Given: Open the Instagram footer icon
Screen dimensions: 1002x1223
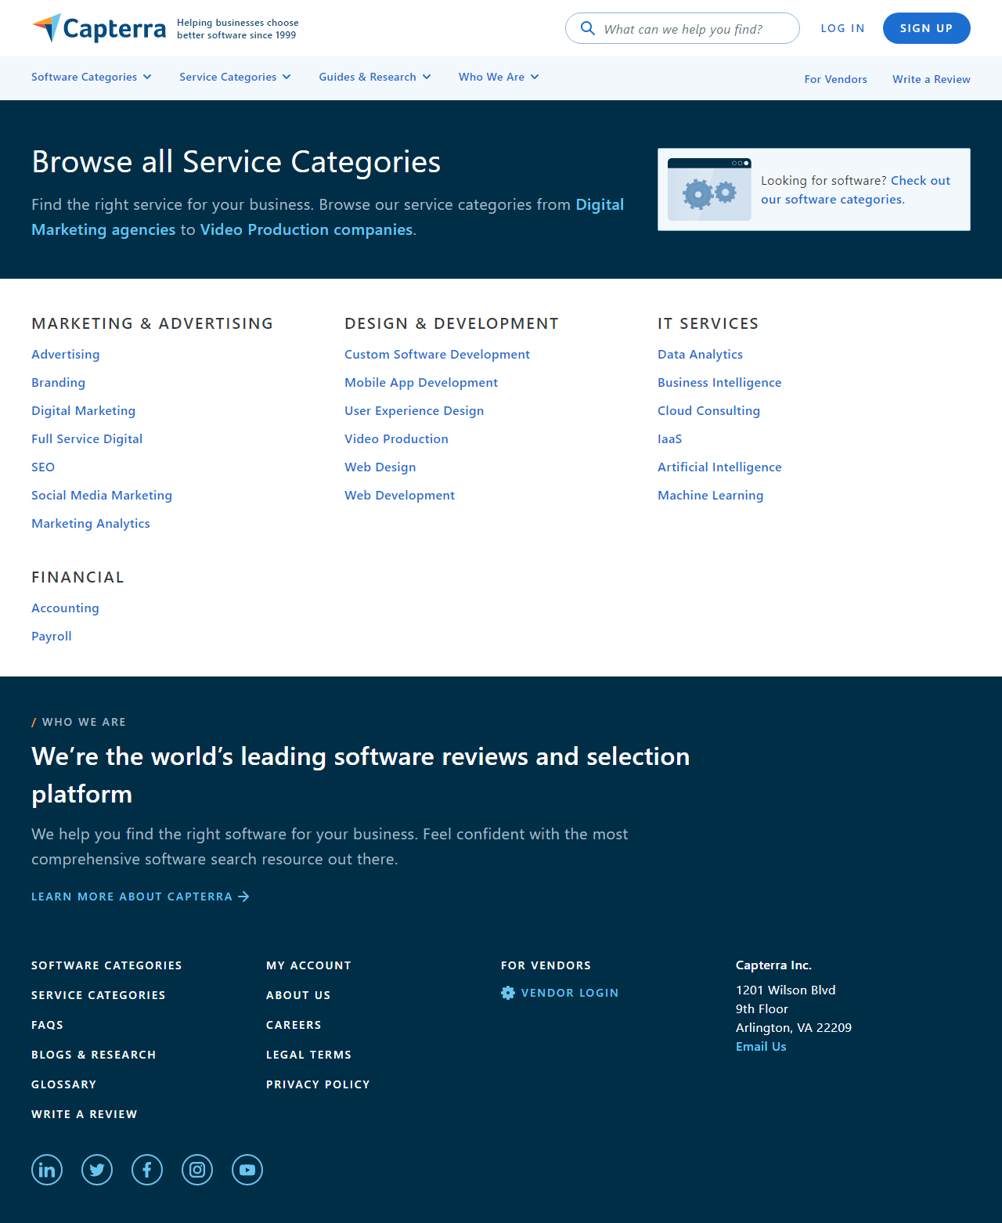Looking at the screenshot, I should tap(197, 1170).
